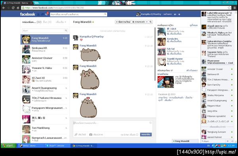
Task: Open the Tsumiki Ayume suggestion profile
Action: click(175, 59)
